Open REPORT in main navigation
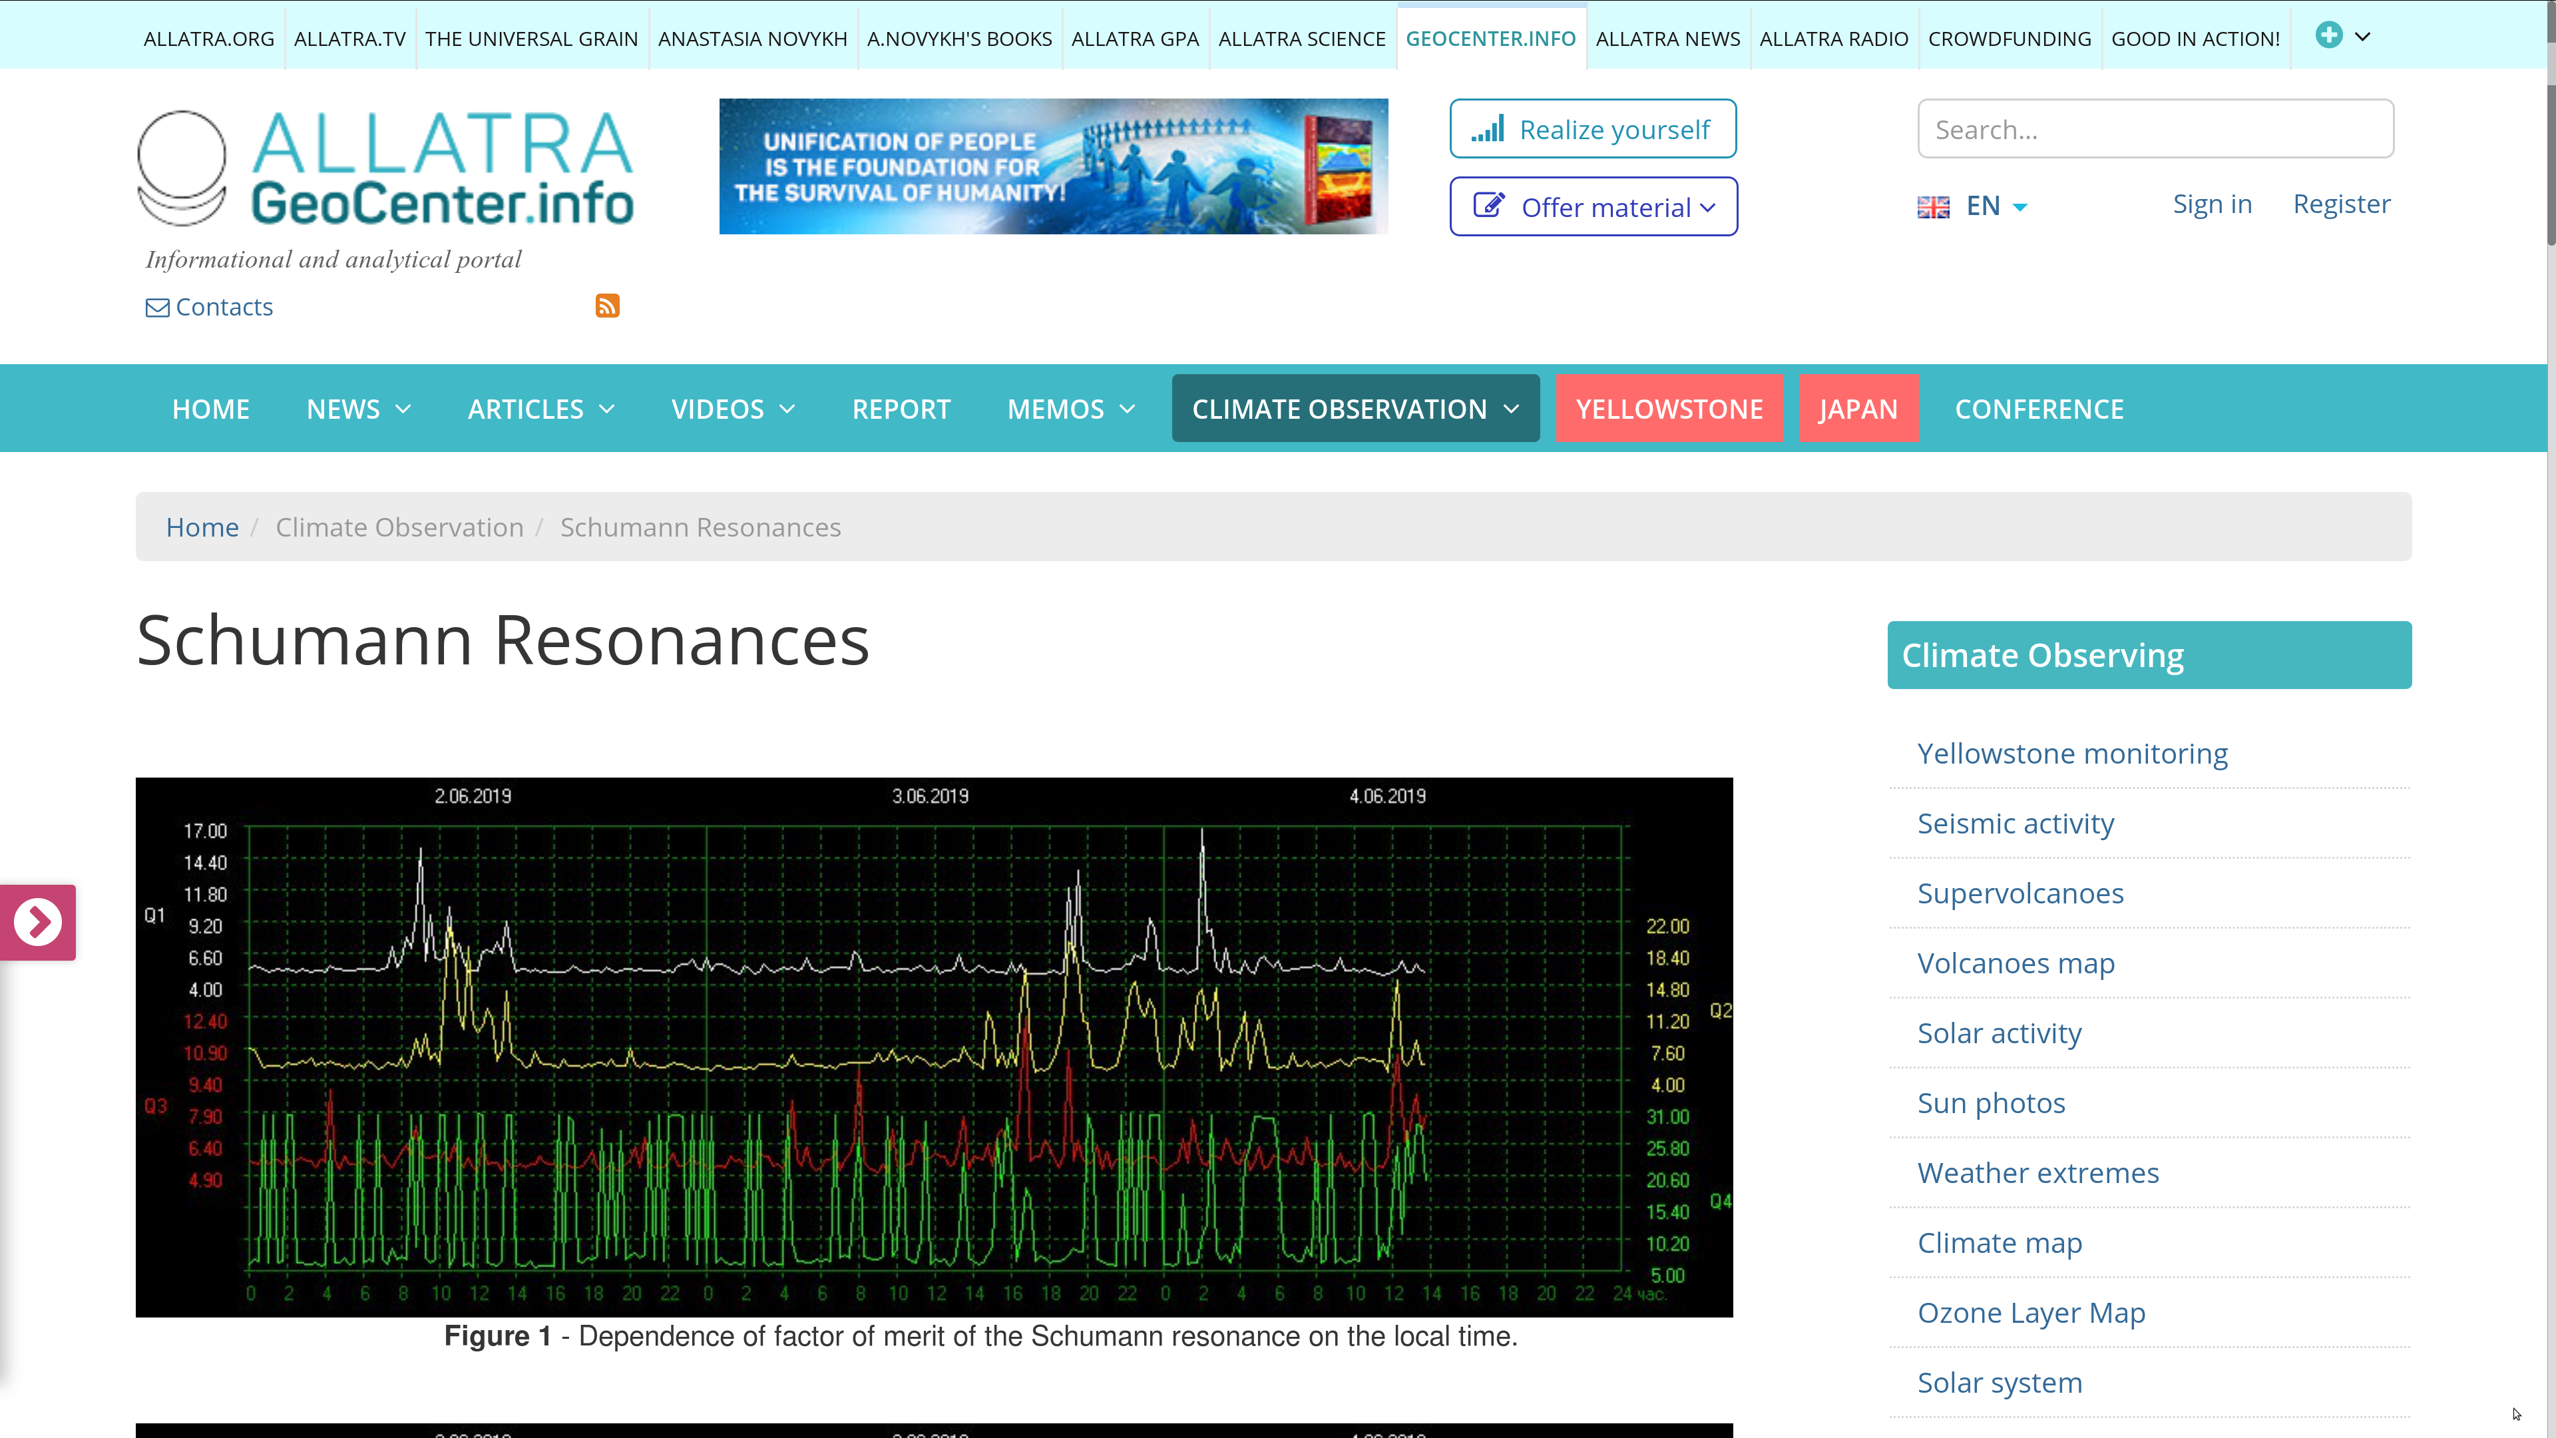The image size is (2556, 1438). tap(901, 409)
